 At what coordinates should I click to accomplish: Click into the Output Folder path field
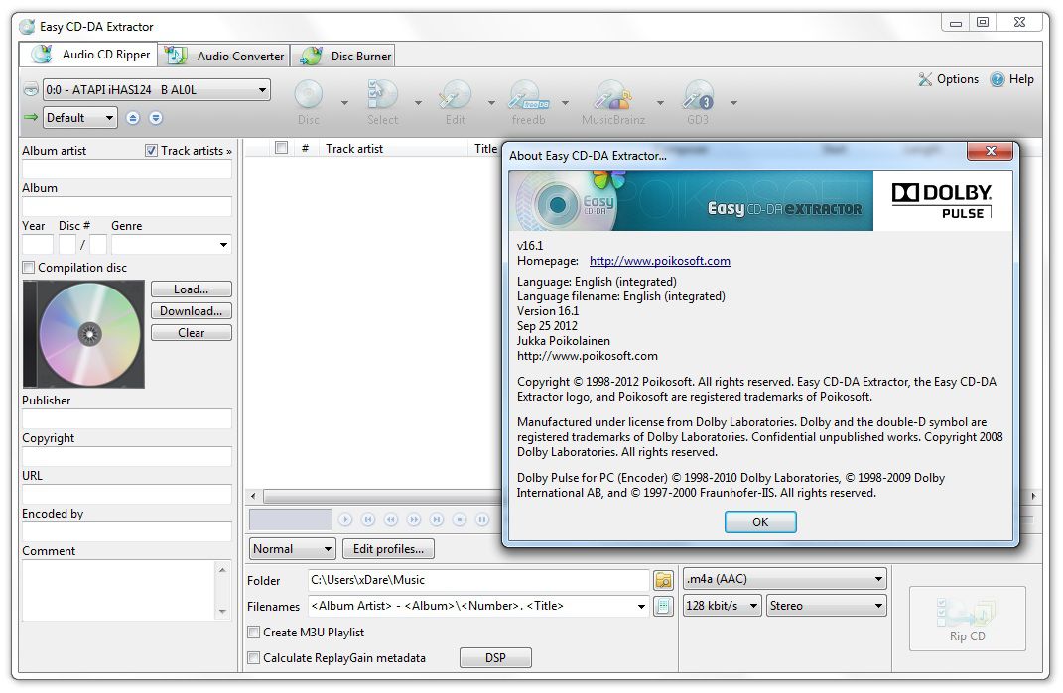(x=478, y=580)
